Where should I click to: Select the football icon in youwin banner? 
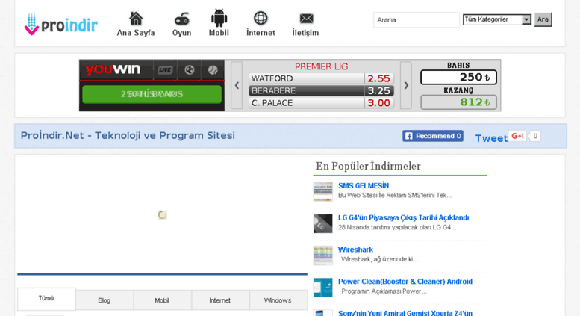pyautogui.click(x=190, y=70)
